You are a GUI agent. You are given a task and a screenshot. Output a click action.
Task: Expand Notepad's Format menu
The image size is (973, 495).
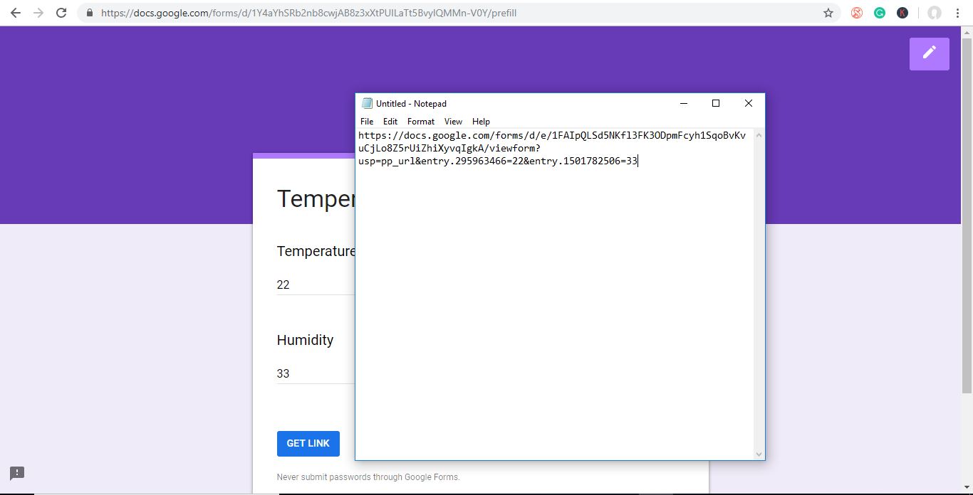(x=420, y=122)
